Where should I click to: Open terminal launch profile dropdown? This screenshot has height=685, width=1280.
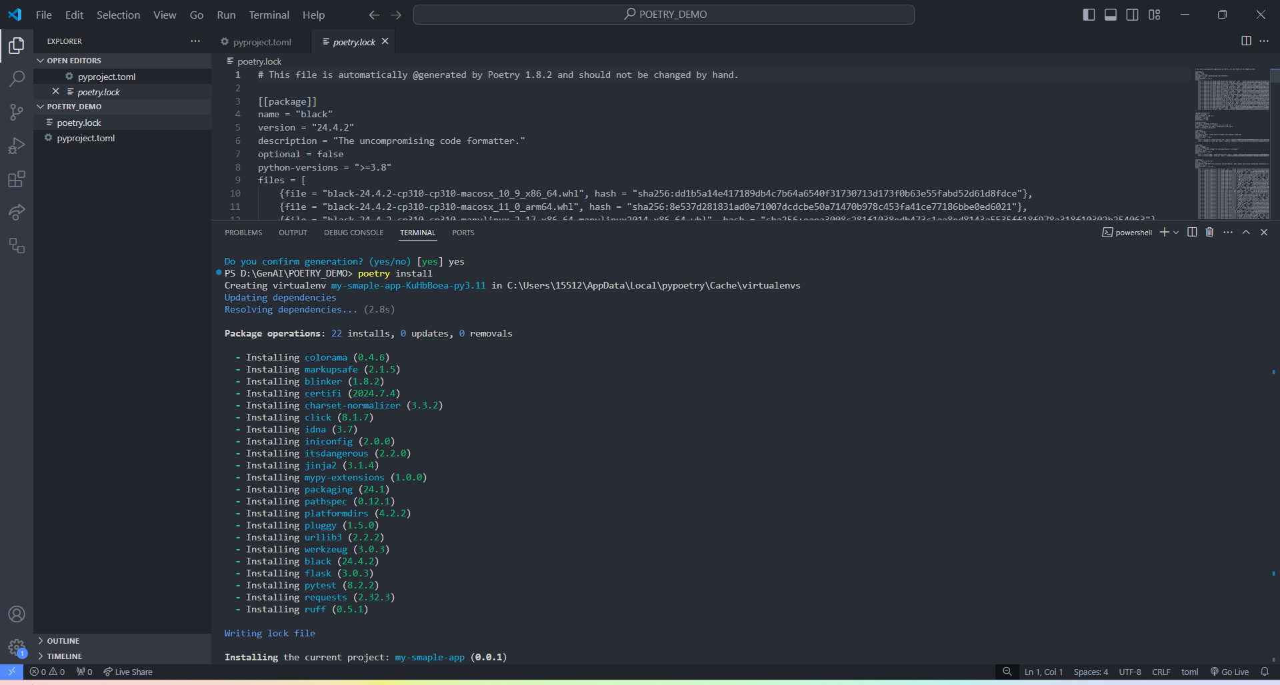(1176, 232)
